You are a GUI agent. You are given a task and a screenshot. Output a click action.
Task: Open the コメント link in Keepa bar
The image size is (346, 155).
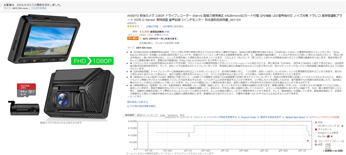click(x=198, y=117)
